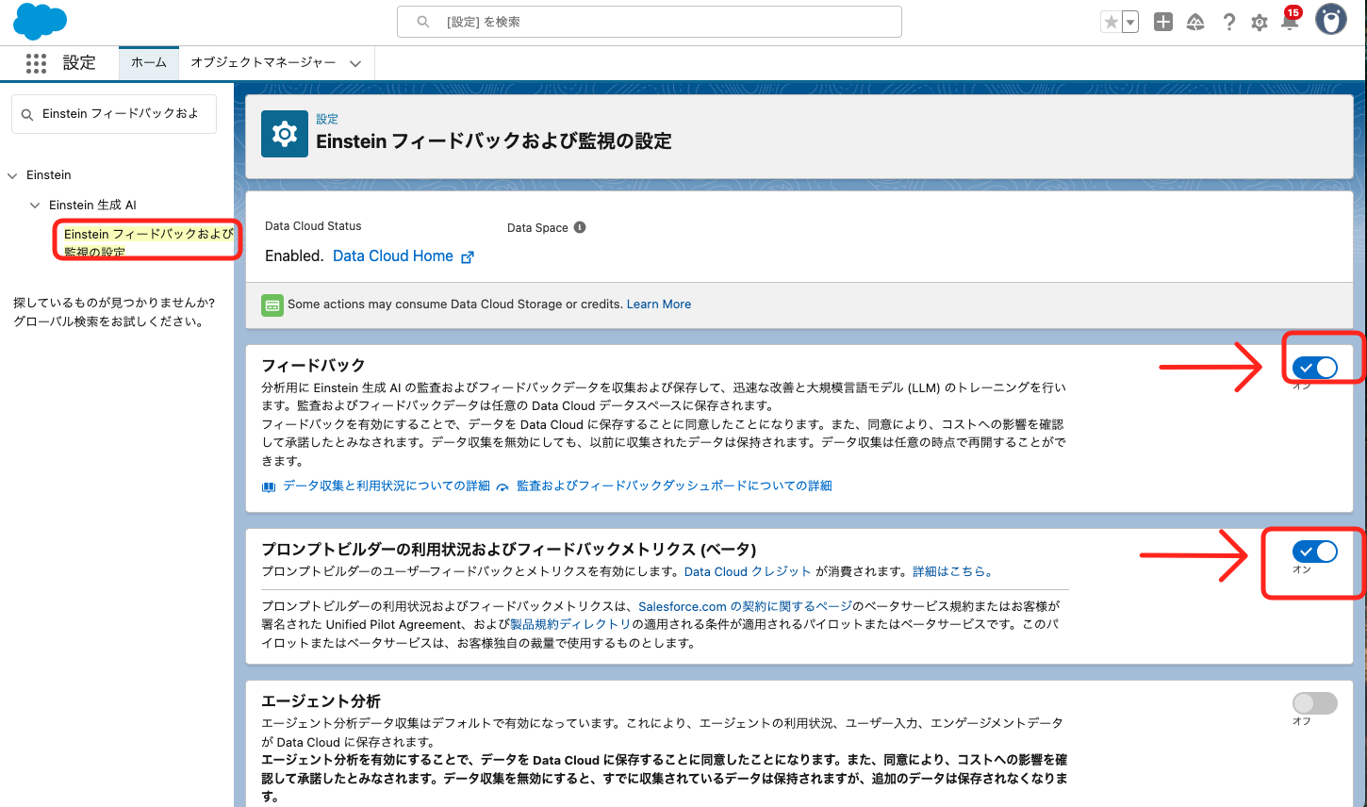Viewport: 1367px width, 807px height.
Task: Click the Einstein 生成 AI label in sidebar
Action: (93, 205)
